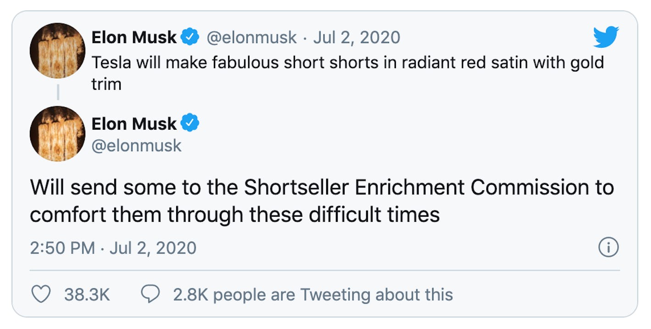Click the thread connector line between tweets
Viewport: 651px width, 329px height.
(57, 93)
